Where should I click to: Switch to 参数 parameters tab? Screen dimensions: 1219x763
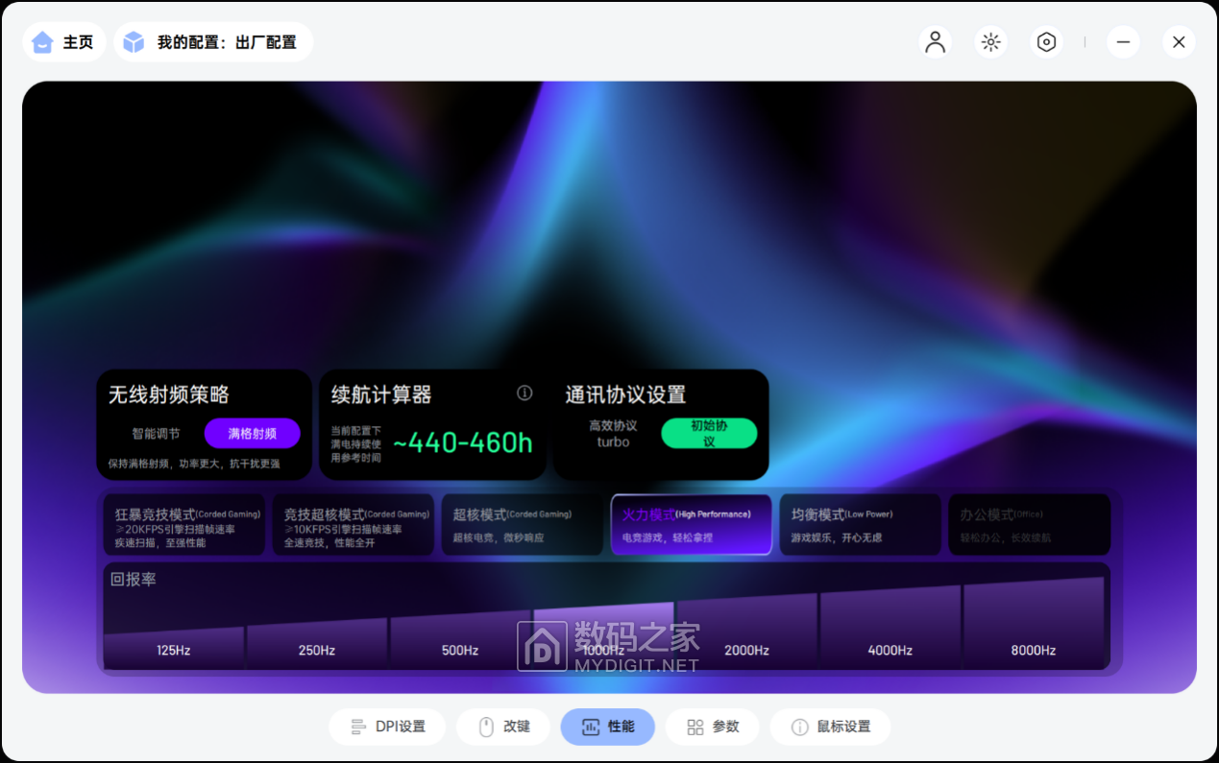point(713,727)
